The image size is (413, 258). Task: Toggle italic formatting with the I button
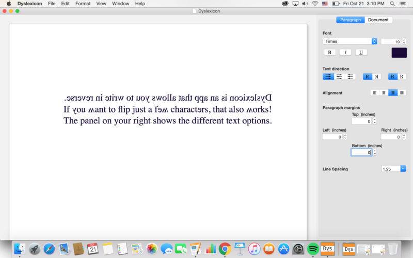point(345,52)
